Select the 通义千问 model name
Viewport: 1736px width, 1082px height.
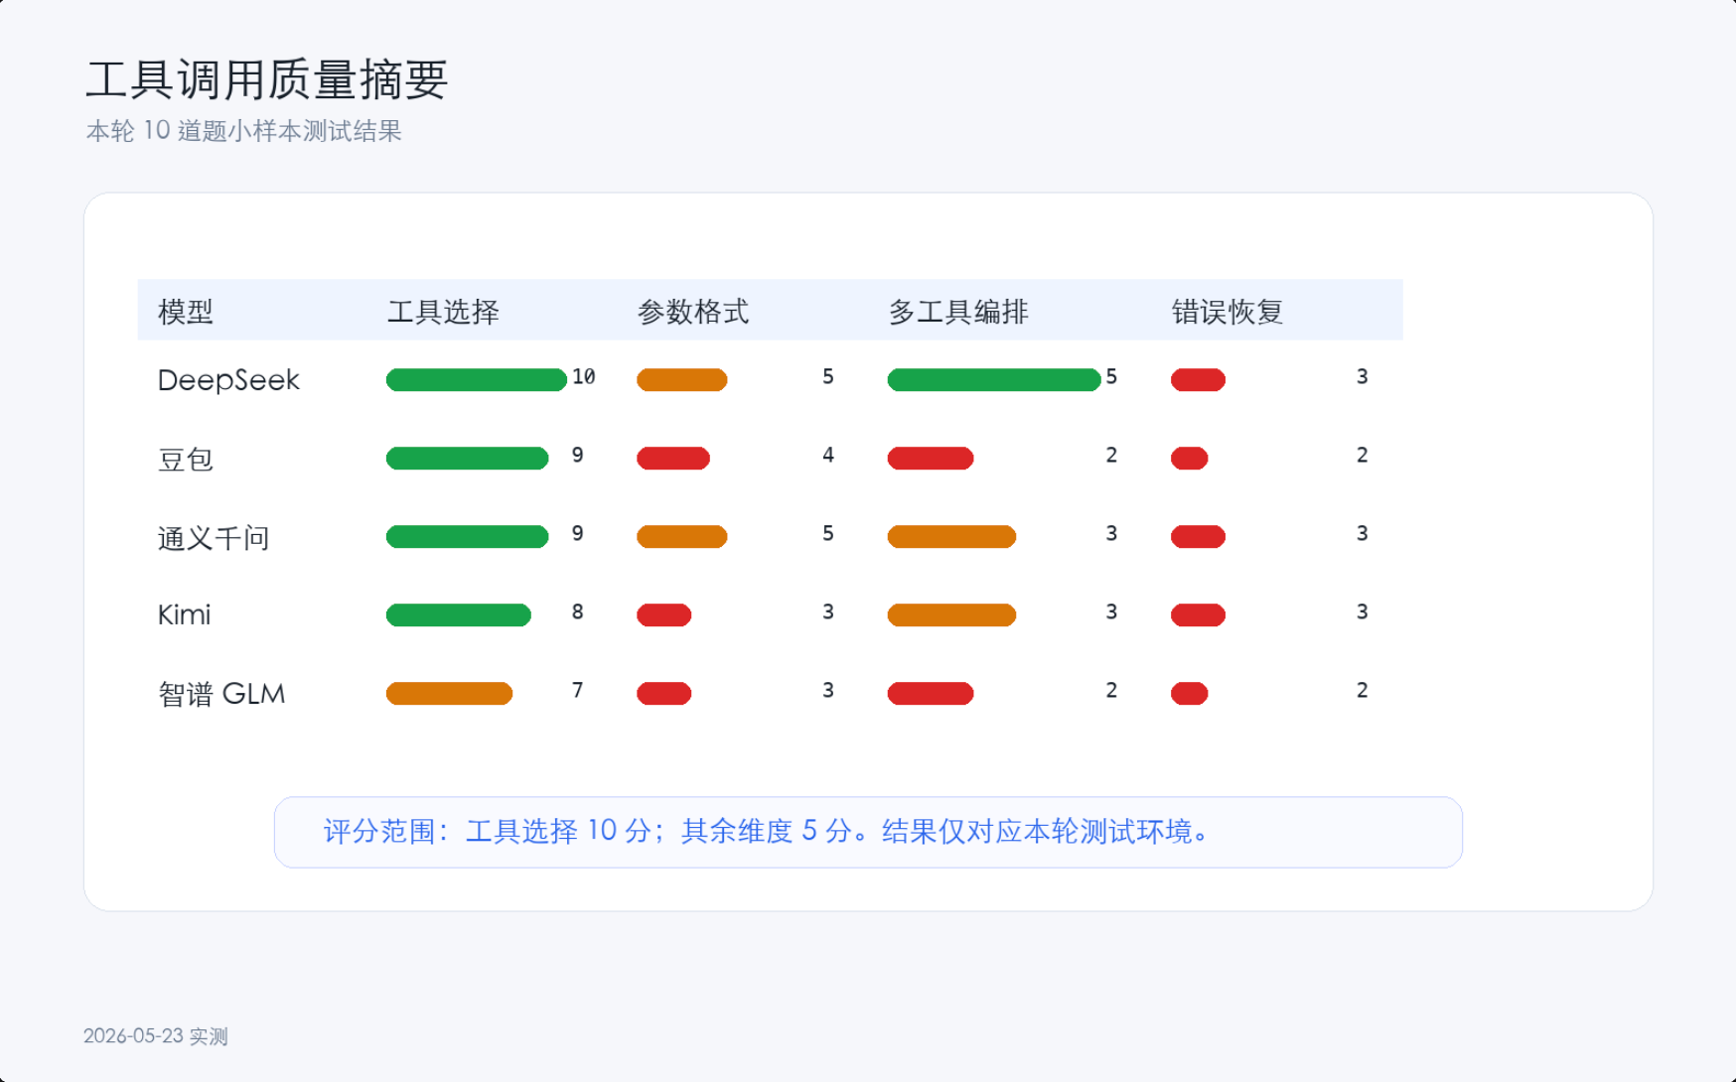214,537
